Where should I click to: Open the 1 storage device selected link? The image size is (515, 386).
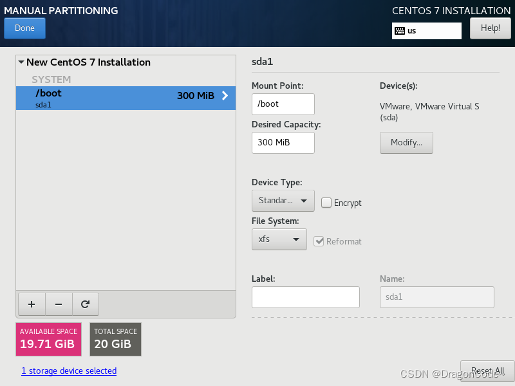click(x=68, y=371)
